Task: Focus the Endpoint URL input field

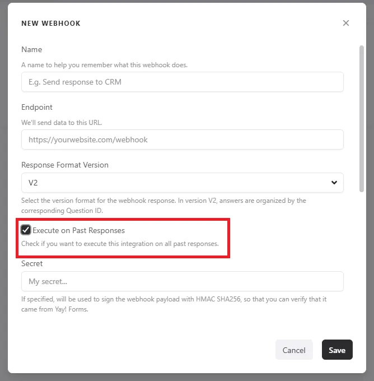Action: [183, 140]
